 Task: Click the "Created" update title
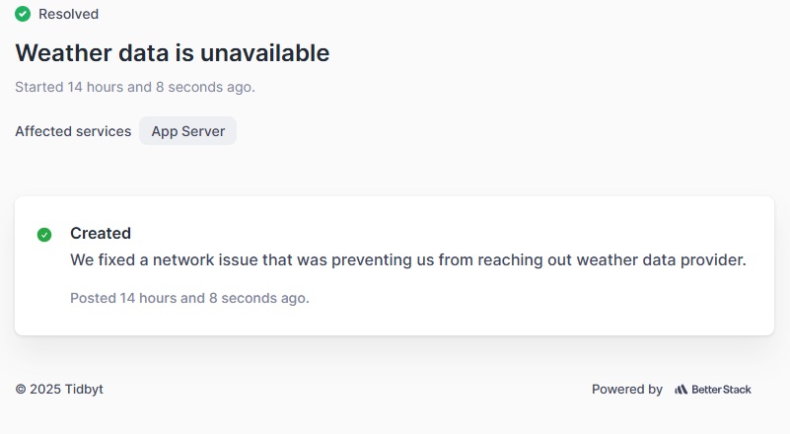click(101, 234)
